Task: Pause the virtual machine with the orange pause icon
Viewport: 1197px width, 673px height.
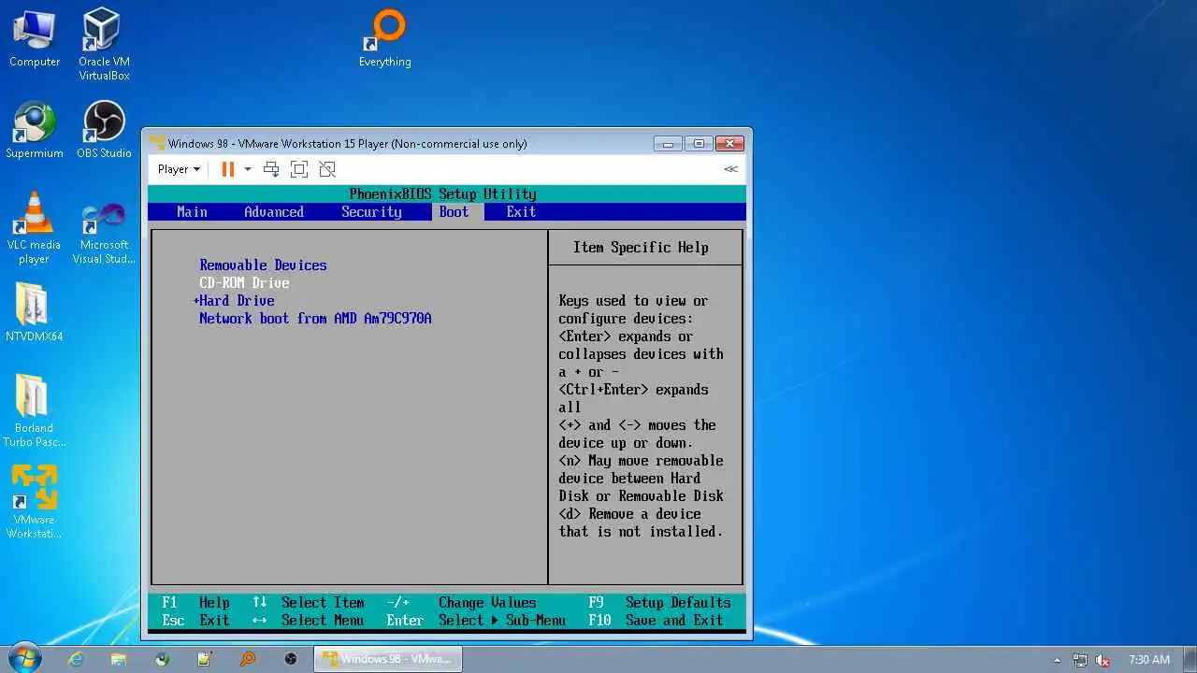Action: [x=227, y=169]
